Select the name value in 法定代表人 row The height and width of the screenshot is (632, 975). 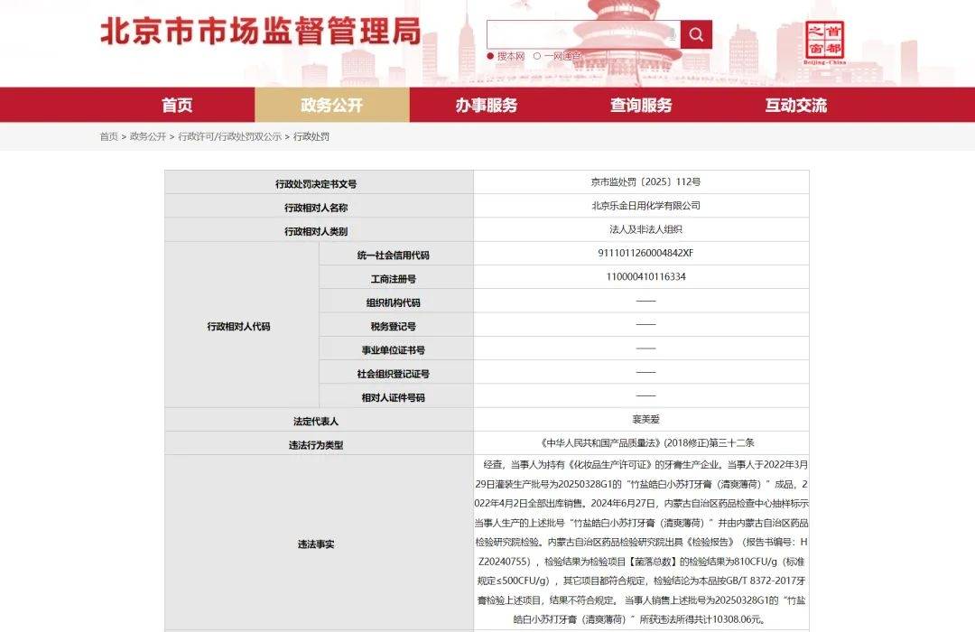click(645, 419)
